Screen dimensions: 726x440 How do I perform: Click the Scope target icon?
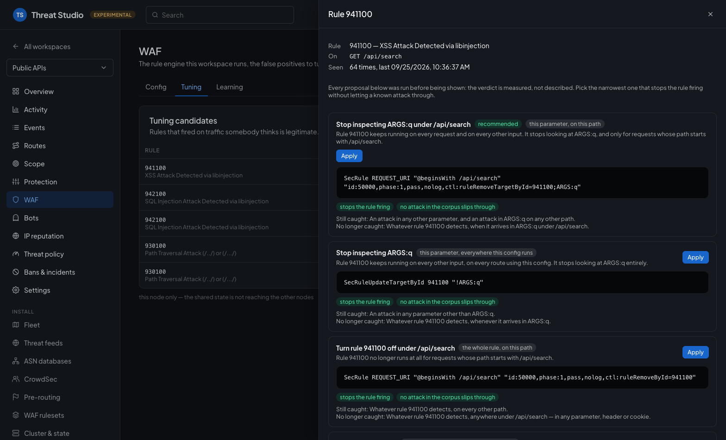(16, 164)
